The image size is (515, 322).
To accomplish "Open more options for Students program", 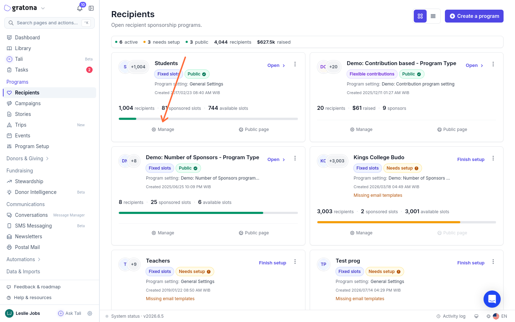I will (x=295, y=64).
